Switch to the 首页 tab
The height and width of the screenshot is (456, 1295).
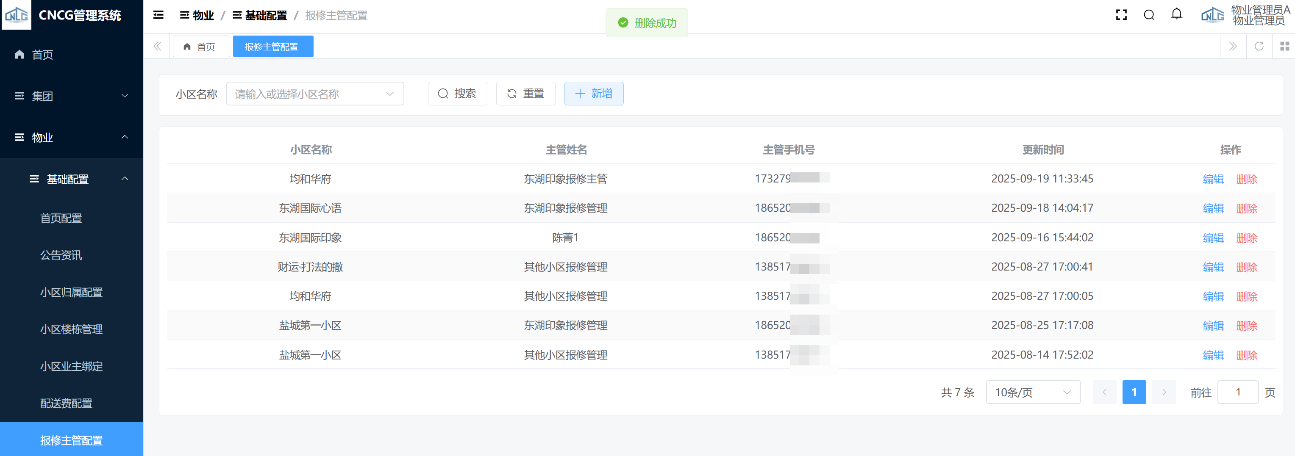point(200,47)
